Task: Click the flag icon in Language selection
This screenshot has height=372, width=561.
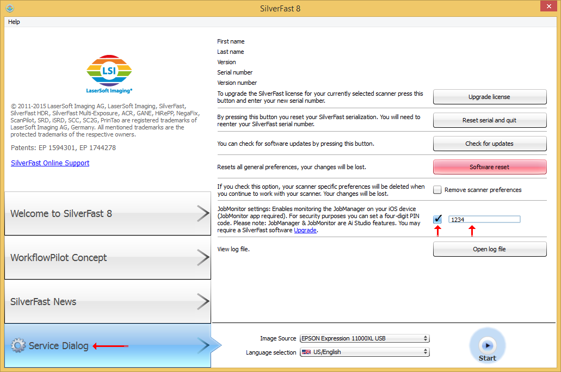Action: pos(307,352)
